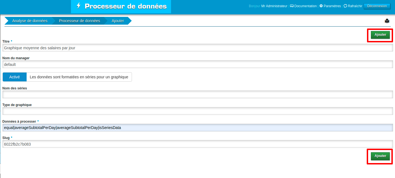Print the page using the printer icon
Viewport: 395px width, 178px height.
coord(387,21)
